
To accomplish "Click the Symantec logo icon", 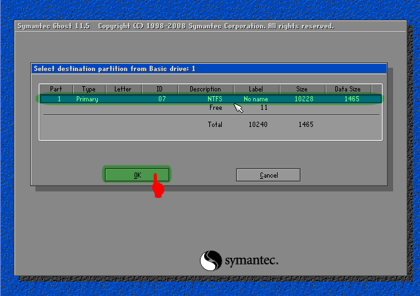I will 211,260.
